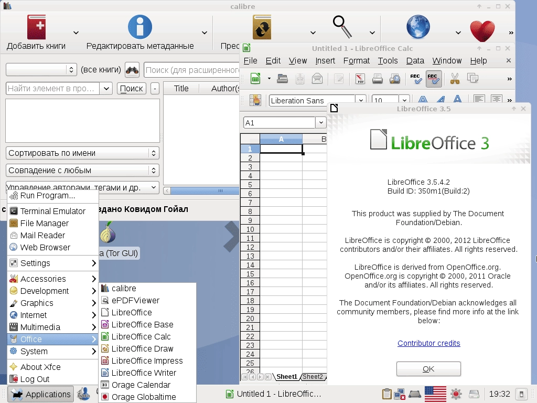Expand the find item history dropdown in calibre

[x=106, y=88]
